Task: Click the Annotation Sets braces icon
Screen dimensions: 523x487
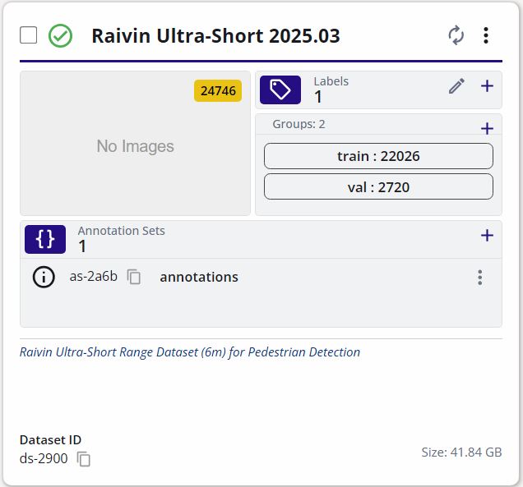Action: pyautogui.click(x=45, y=239)
